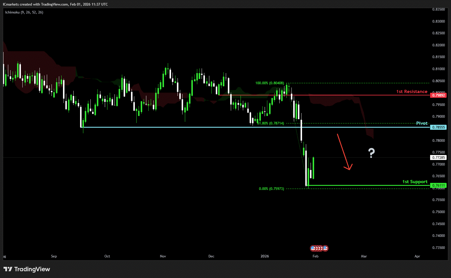Click the 2026 marker on time axis

pos(265,256)
